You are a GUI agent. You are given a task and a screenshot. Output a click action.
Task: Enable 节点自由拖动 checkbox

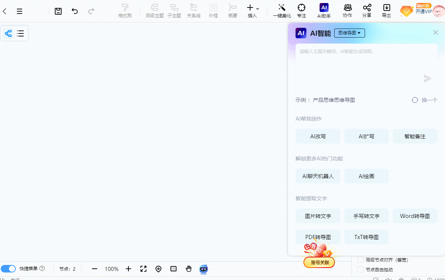pos(361,269)
